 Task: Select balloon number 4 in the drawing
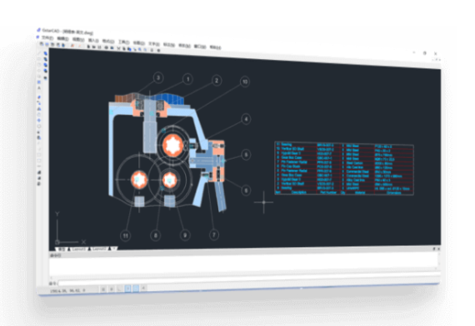pyautogui.click(x=246, y=119)
